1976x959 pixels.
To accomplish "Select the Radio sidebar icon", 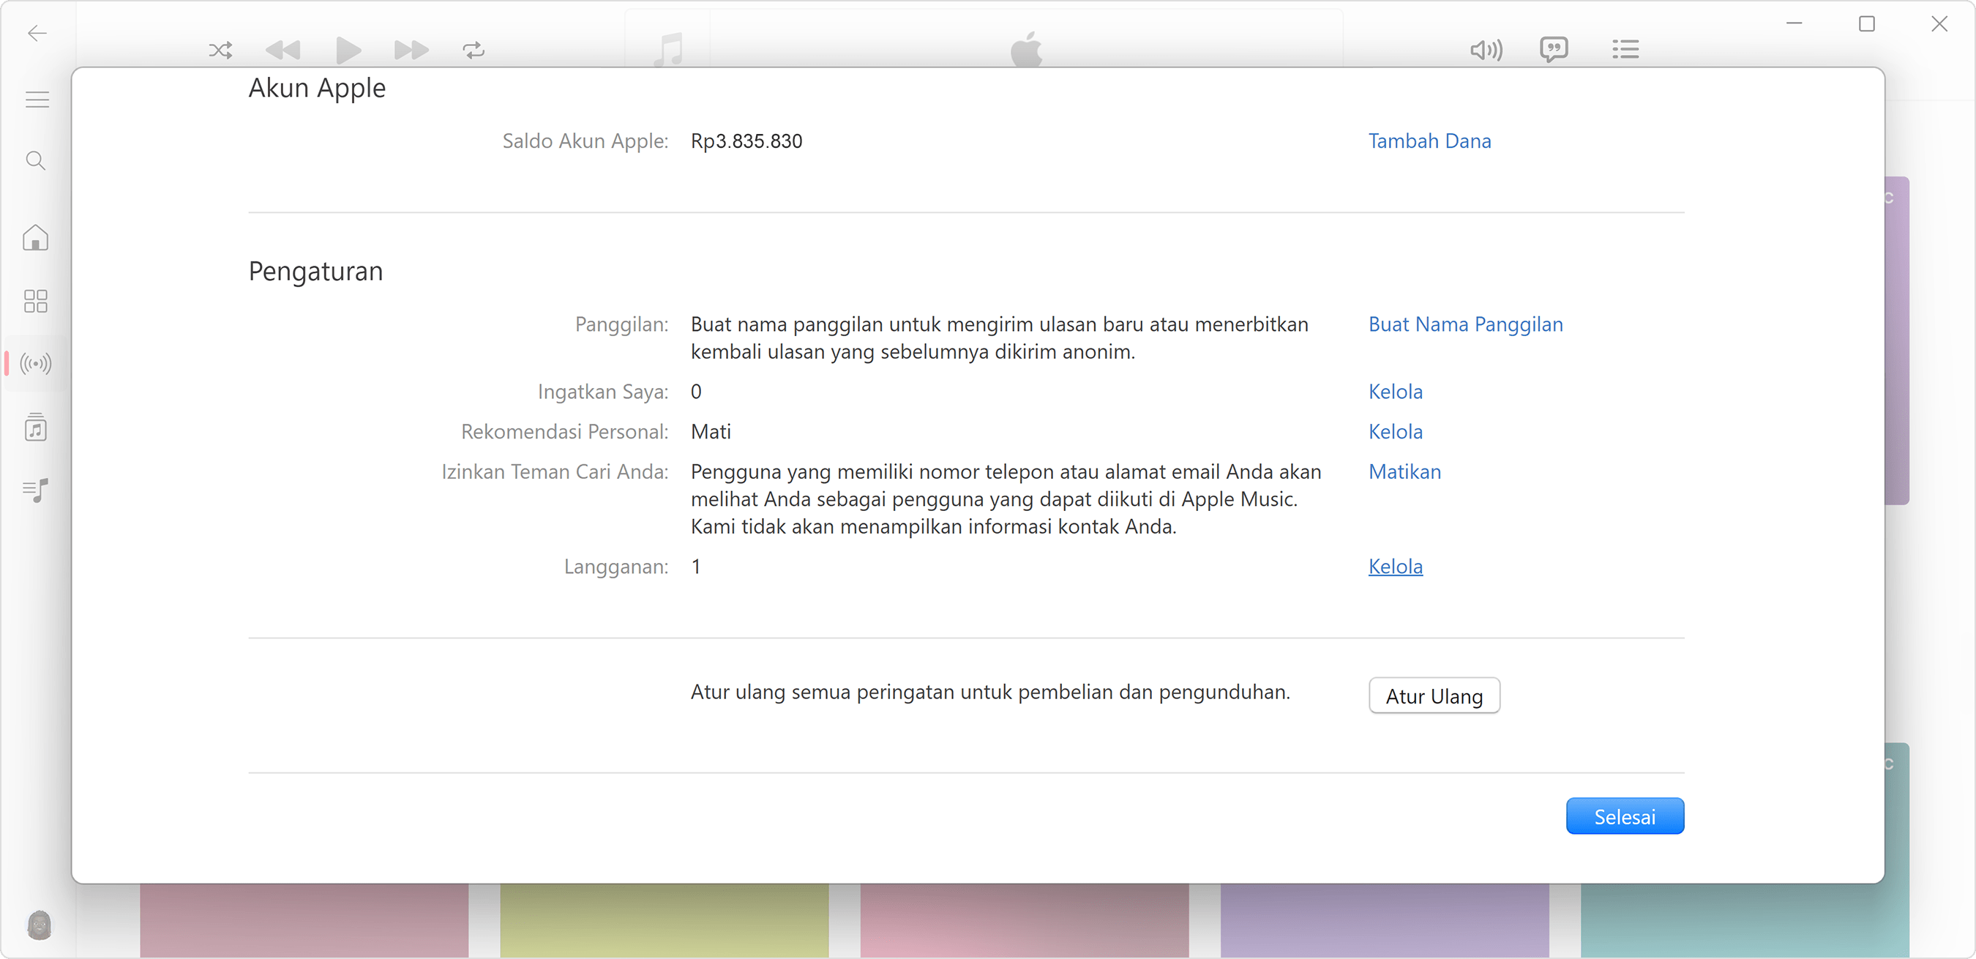I will [35, 363].
